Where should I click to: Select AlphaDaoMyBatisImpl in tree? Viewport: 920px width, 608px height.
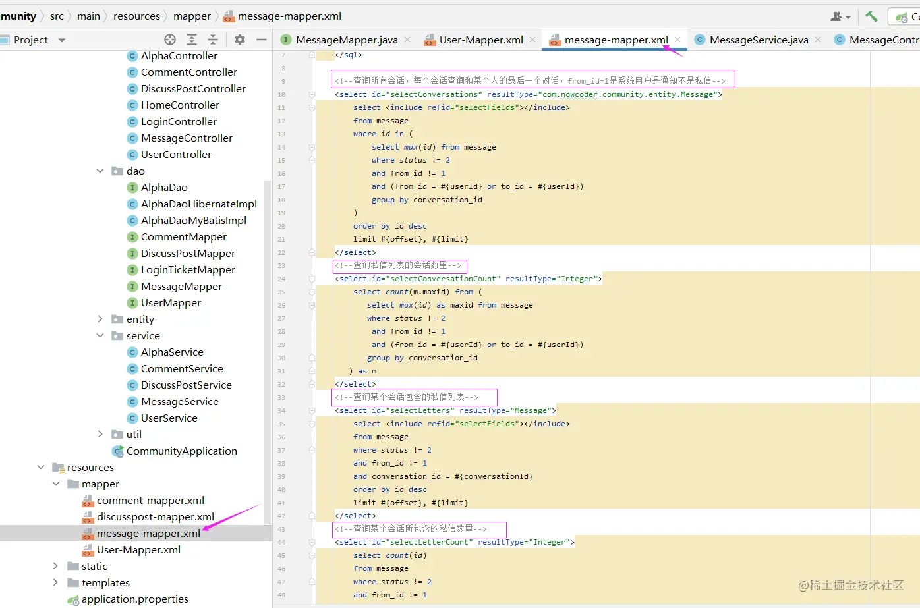pyautogui.click(x=193, y=221)
